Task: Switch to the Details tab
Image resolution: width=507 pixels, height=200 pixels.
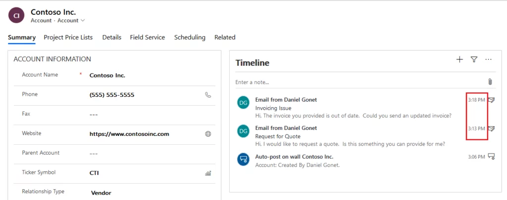Action: 112,38
